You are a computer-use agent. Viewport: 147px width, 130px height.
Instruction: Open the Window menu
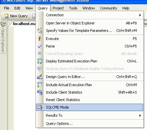point(88,8)
